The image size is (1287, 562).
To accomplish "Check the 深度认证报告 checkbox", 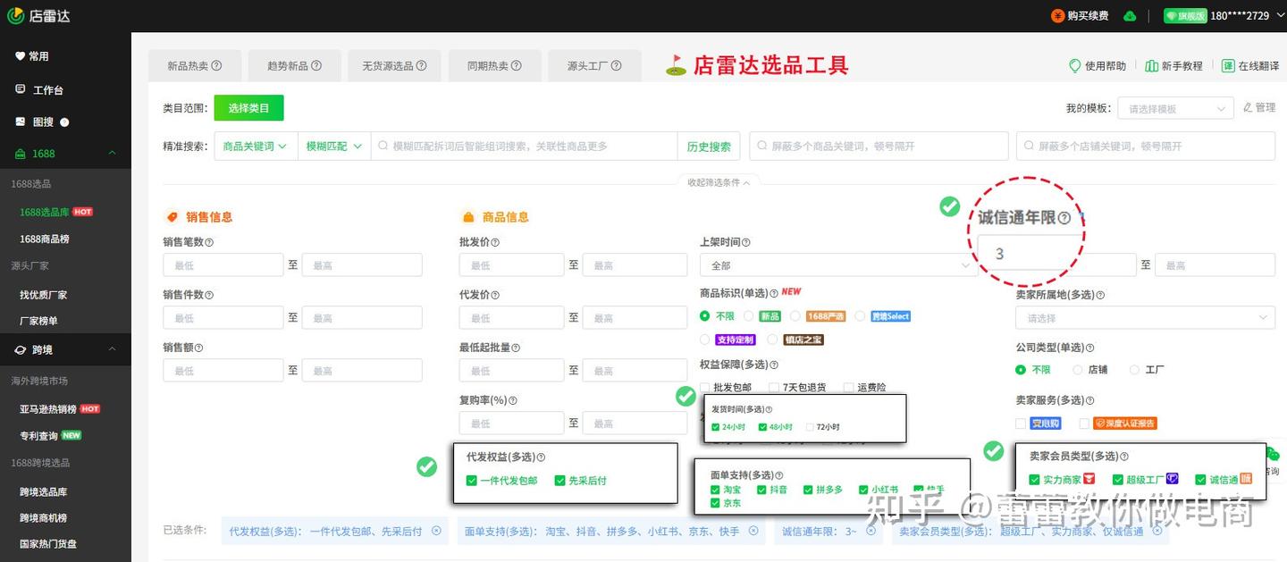I will [1084, 423].
